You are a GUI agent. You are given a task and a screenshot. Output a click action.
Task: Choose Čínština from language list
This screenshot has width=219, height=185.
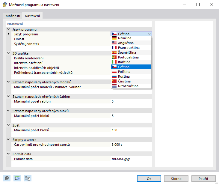point(131,81)
